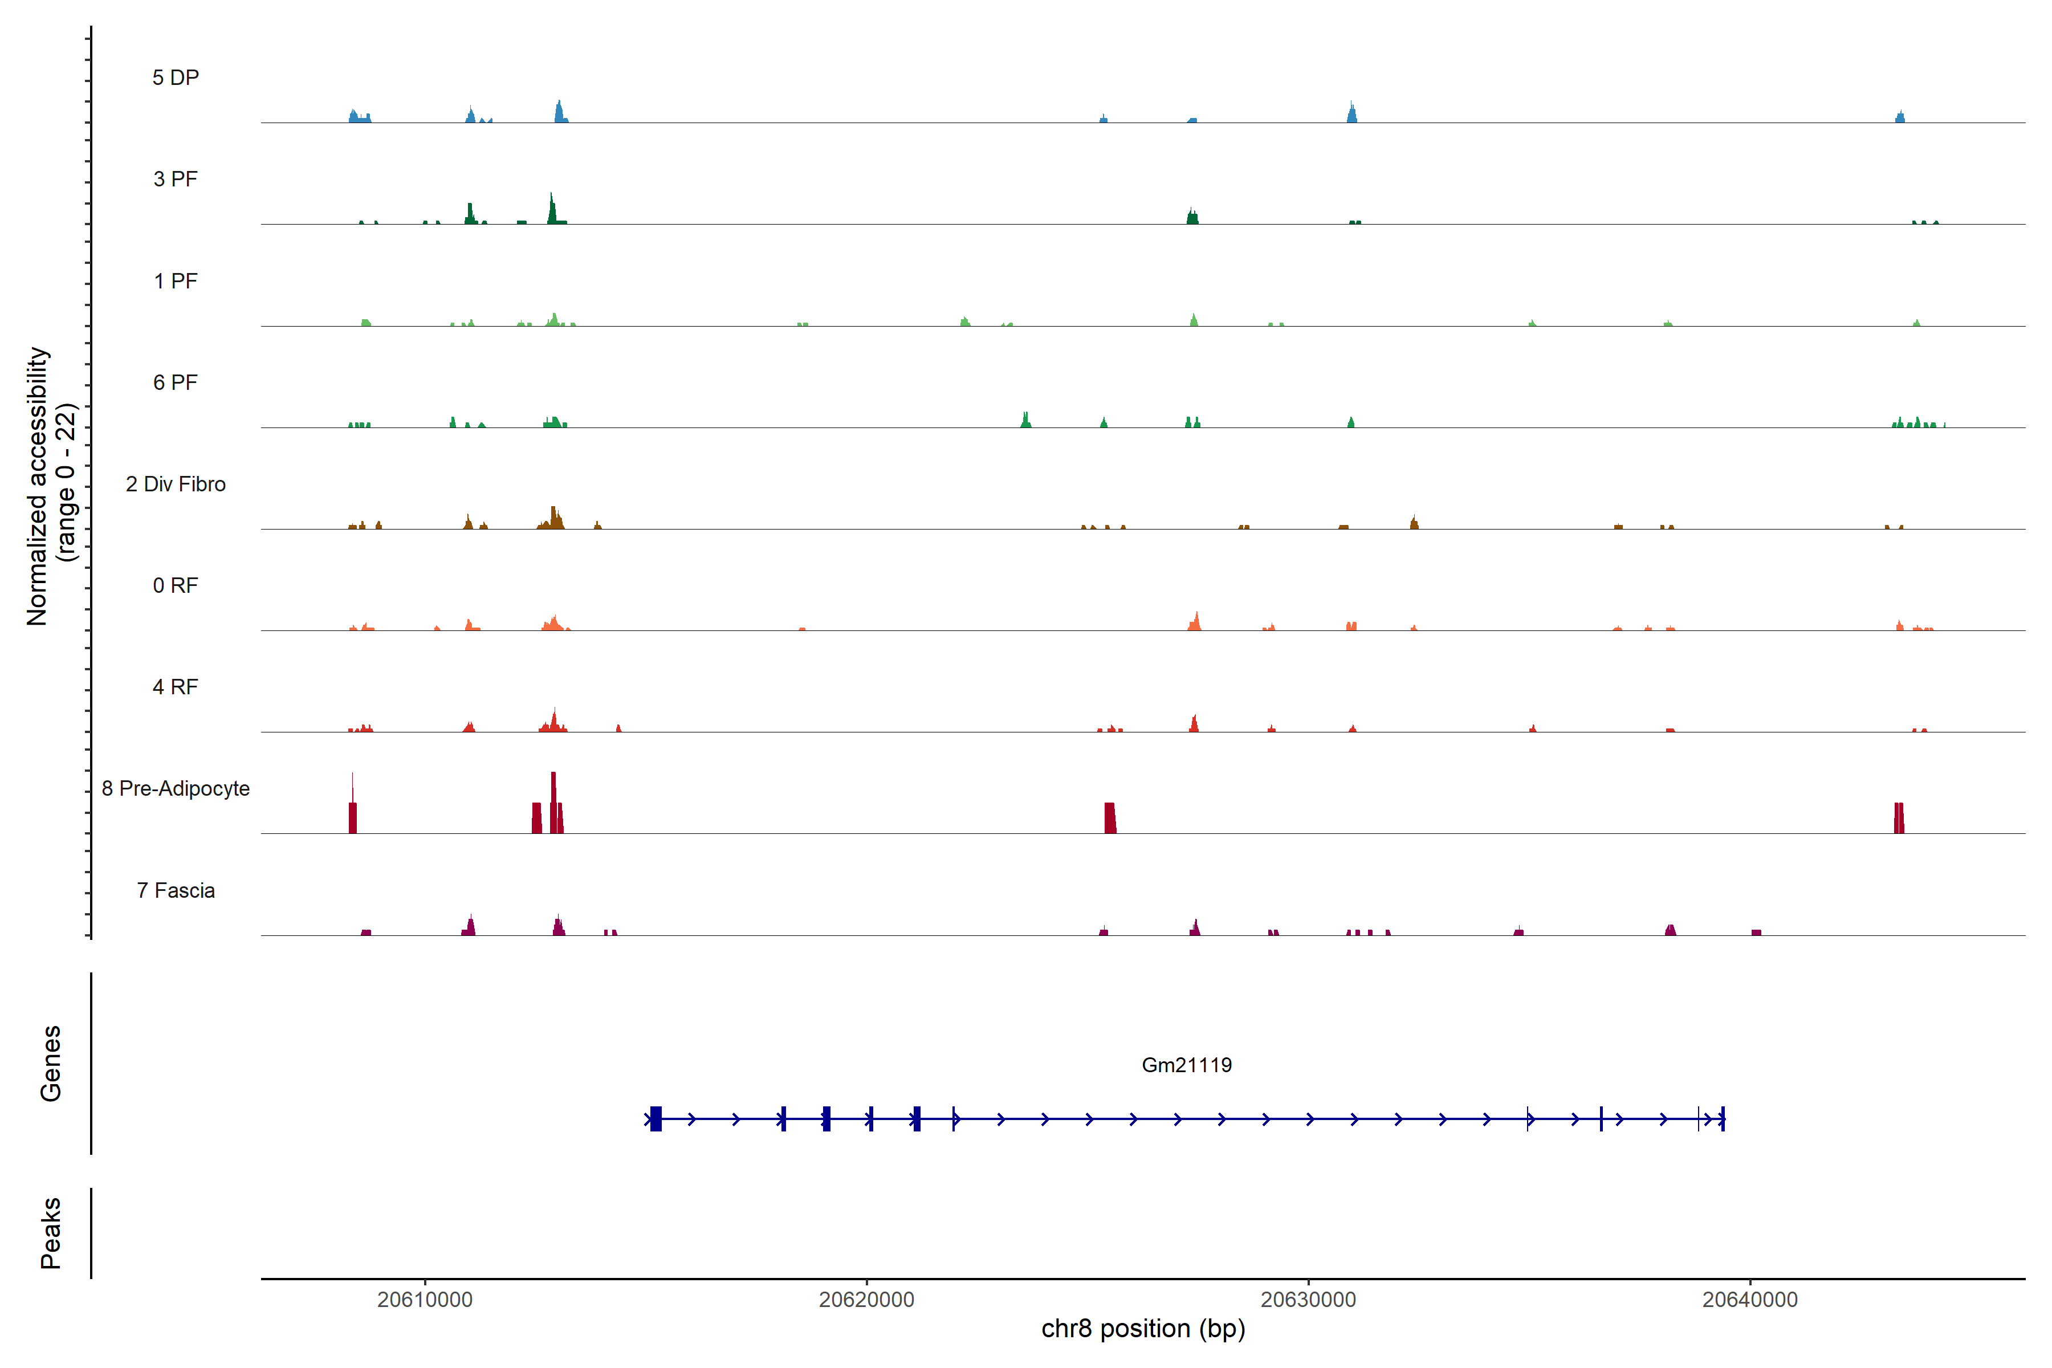Image resolution: width=2052 pixels, height=1368 pixels.
Task: Select the 8 Pre-Adipocyte track label
Action: click(x=176, y=789)
